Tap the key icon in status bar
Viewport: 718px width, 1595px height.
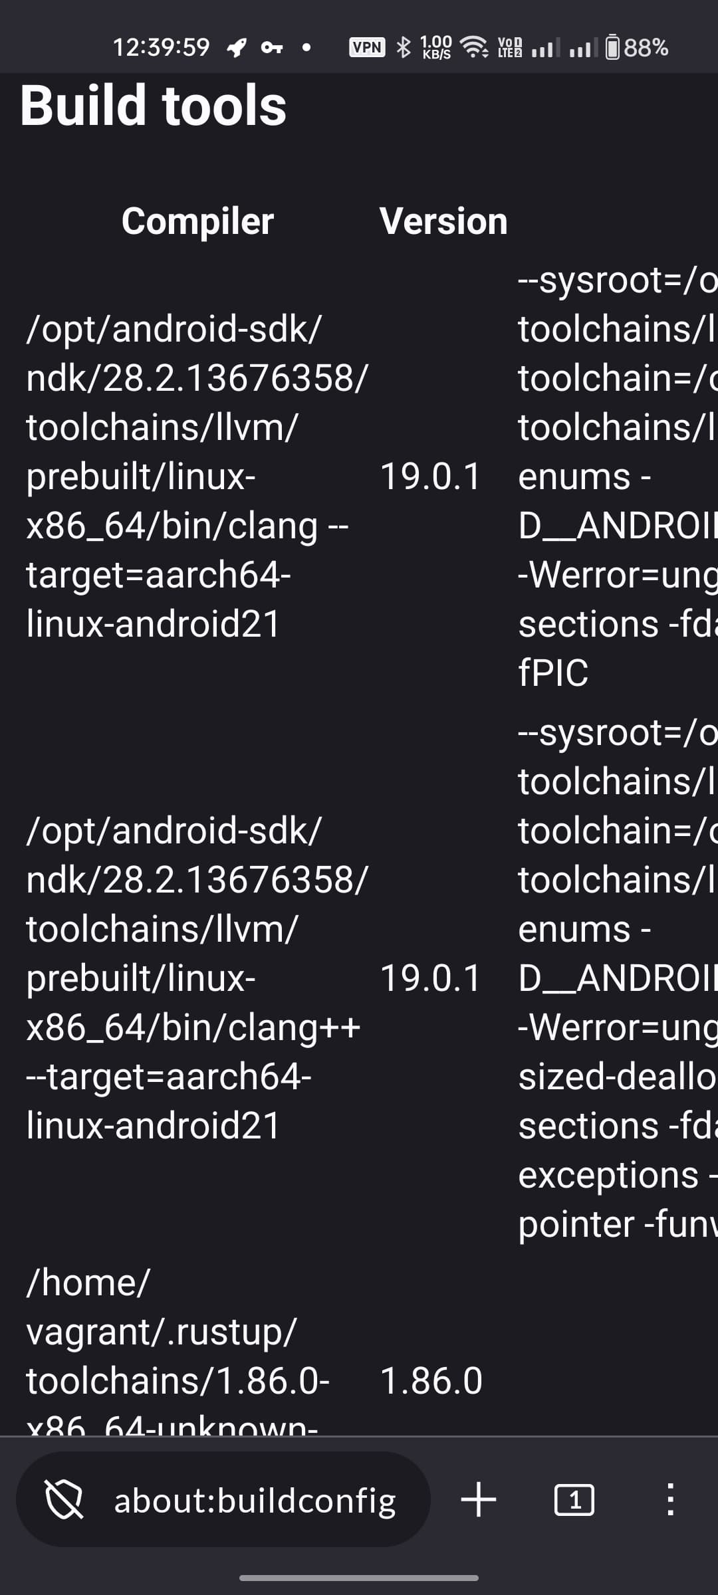coord(271,48)
